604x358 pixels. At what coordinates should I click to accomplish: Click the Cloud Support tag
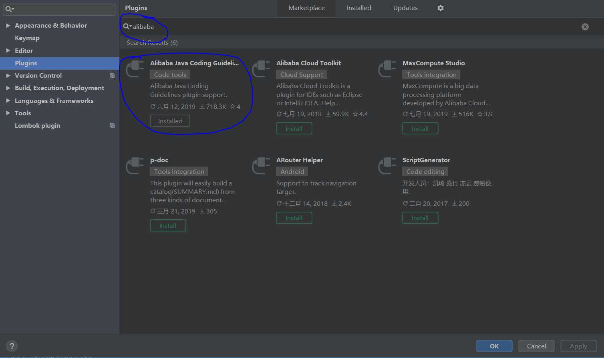coord(302,74)
